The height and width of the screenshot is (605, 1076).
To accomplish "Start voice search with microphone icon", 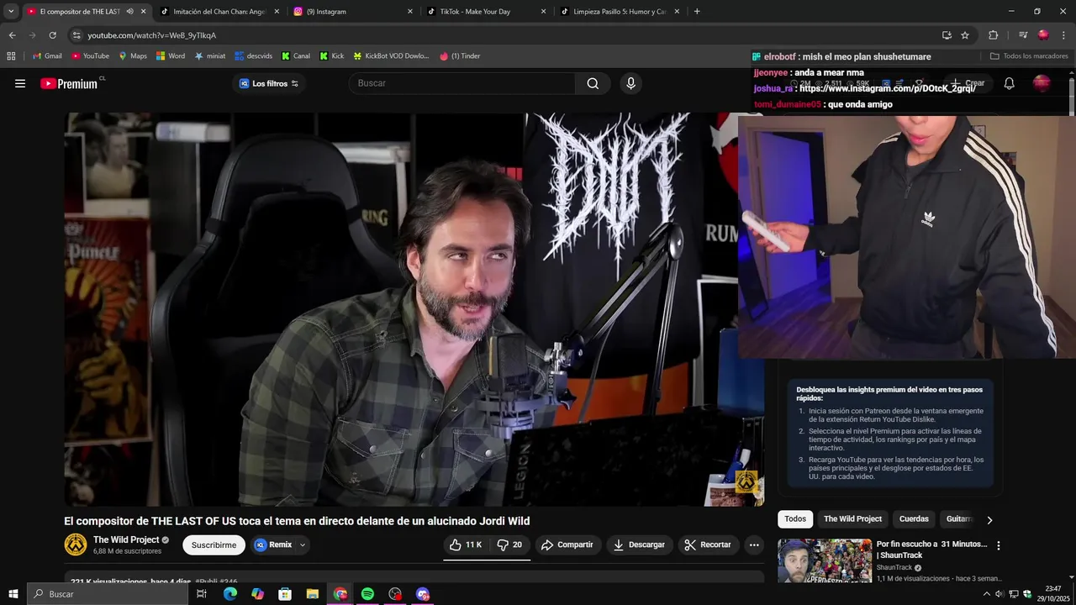I will pyautogui.click(x=630, y=83).
